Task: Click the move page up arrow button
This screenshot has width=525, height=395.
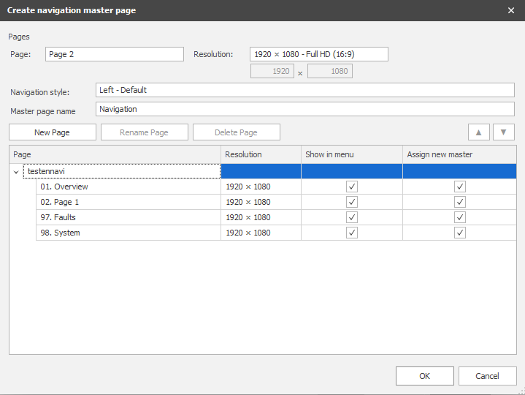Action: pyautogui.click(x=479, y=132)
